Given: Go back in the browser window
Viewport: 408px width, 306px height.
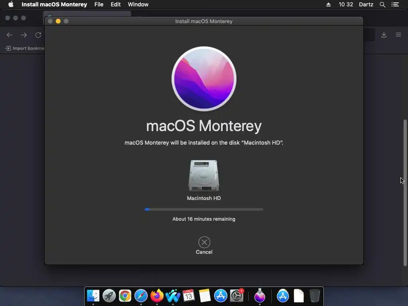Looking at the screenshot, I should pyautogui.click(x=10, y=35).
